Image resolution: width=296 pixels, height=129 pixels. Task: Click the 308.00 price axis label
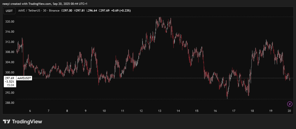point(10,52)
